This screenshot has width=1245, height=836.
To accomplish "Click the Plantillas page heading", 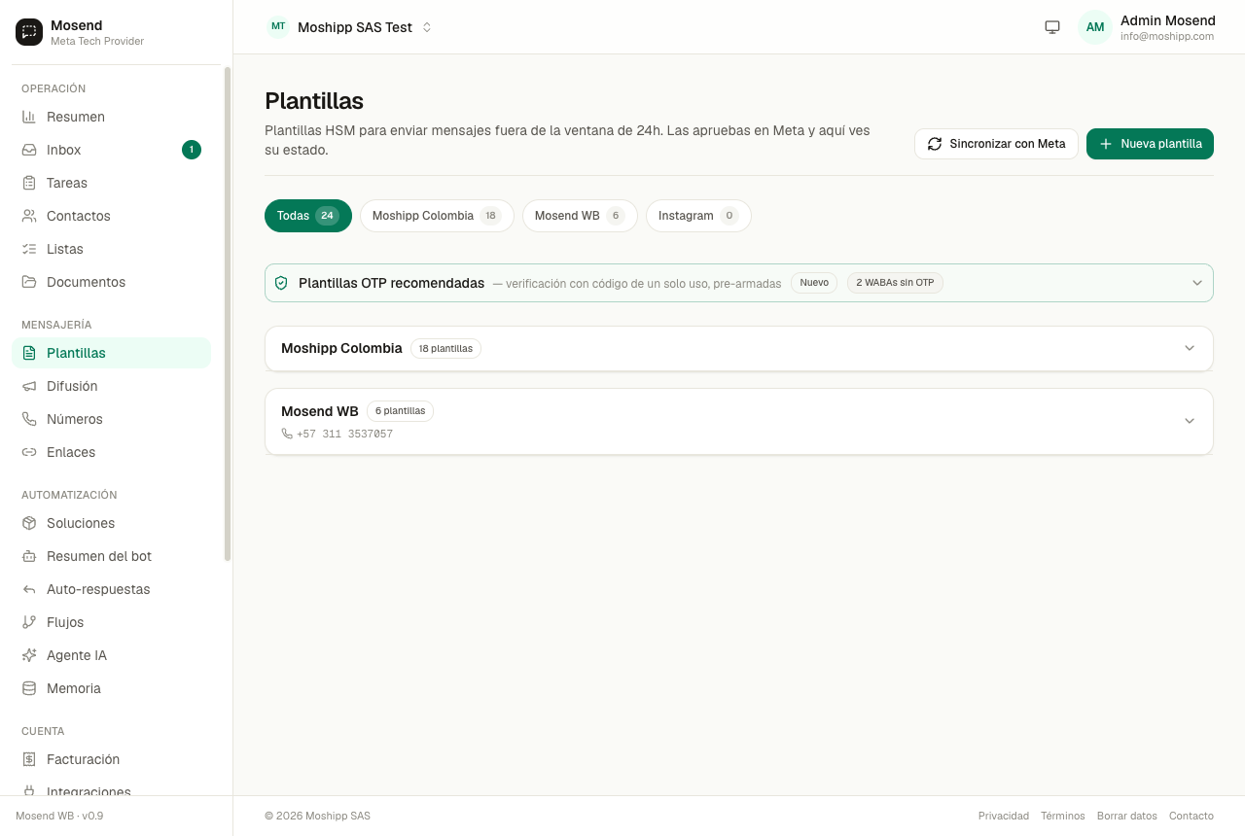I will tap(314, 101).
